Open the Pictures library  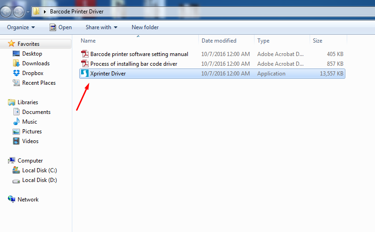coord(32,132)
